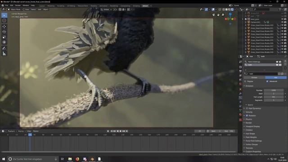
Task: Click the play animation button
Action: pyautogui.click(x=121, y=131)
